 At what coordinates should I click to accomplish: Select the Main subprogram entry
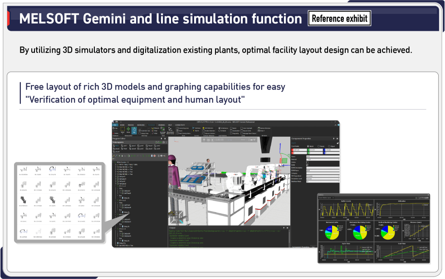pos(116,145)
